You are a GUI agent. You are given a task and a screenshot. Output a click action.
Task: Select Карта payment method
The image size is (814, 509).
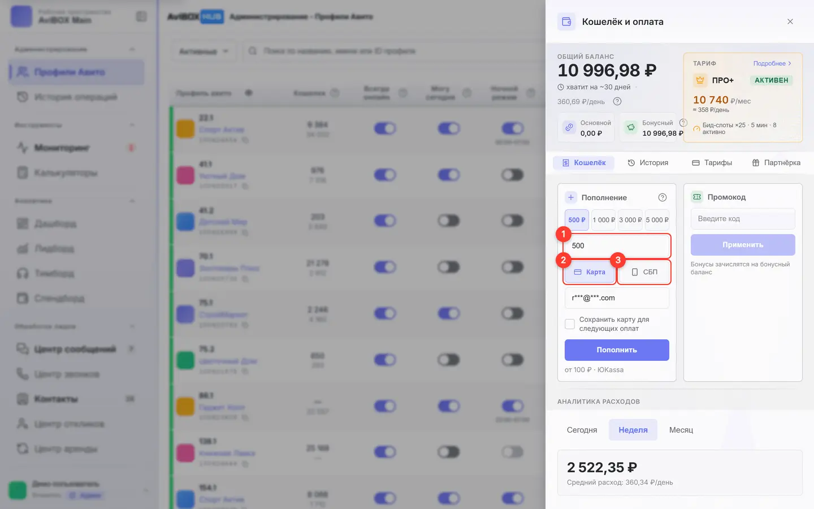pyautogui.click(x=590, y=272)
